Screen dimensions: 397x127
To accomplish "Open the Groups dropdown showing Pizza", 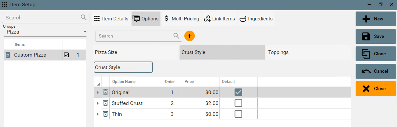I will tap(46, 32).
